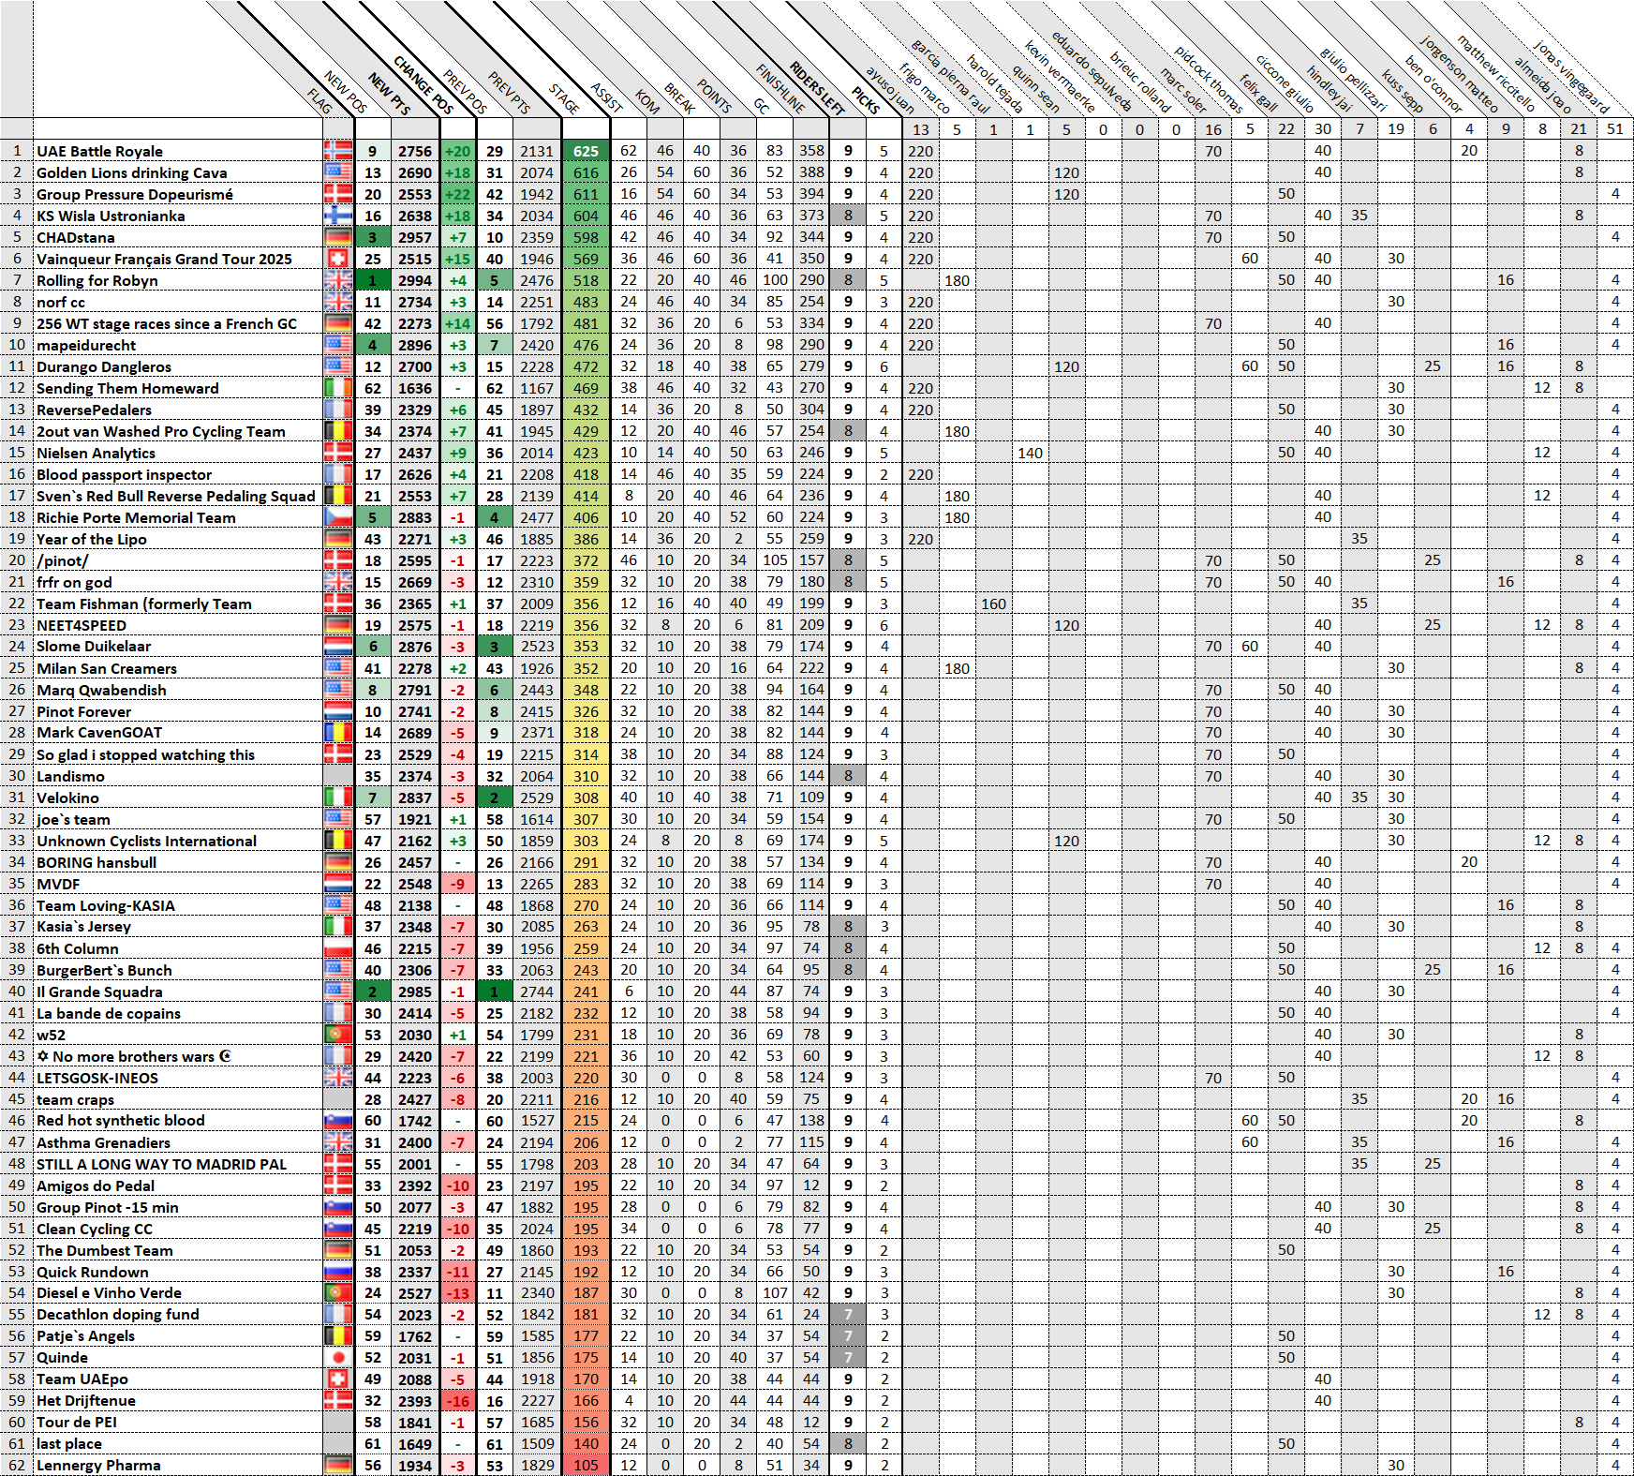Click the flag icon for Mark CavenGOAT
Viewport: 1634px width, 1476px height.
[x=338, y=733]
